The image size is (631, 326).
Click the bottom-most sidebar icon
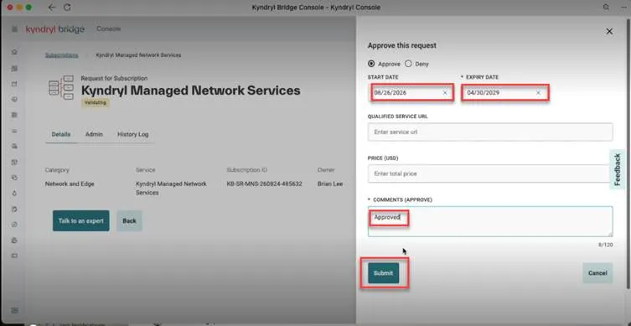tap(15, 311)
